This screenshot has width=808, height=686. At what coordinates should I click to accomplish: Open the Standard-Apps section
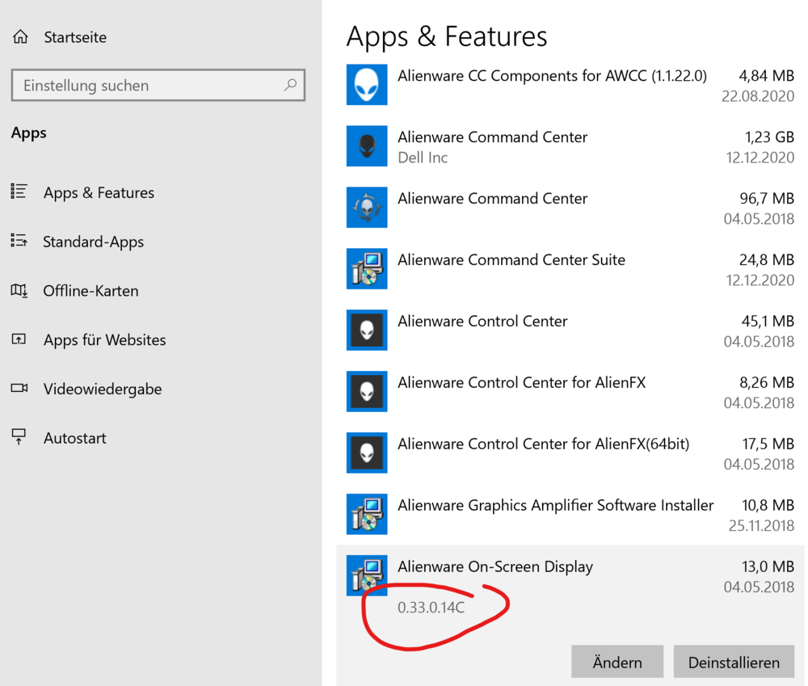93,242
